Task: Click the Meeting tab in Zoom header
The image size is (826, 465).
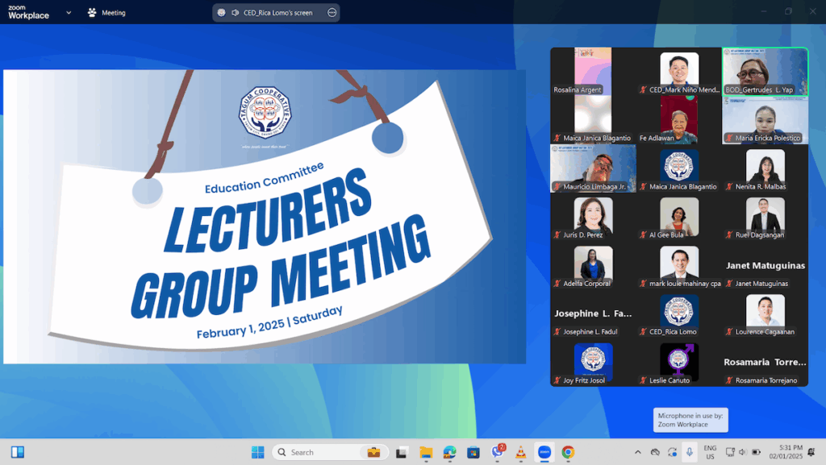Action: (x=106, y=13)
